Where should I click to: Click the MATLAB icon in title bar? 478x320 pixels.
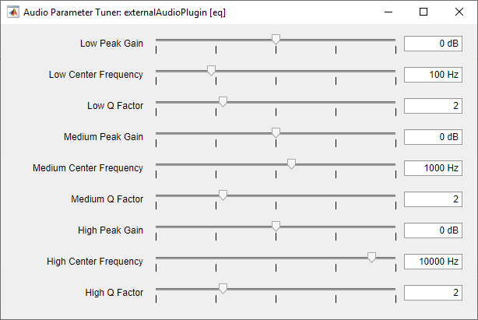point(12,12)
